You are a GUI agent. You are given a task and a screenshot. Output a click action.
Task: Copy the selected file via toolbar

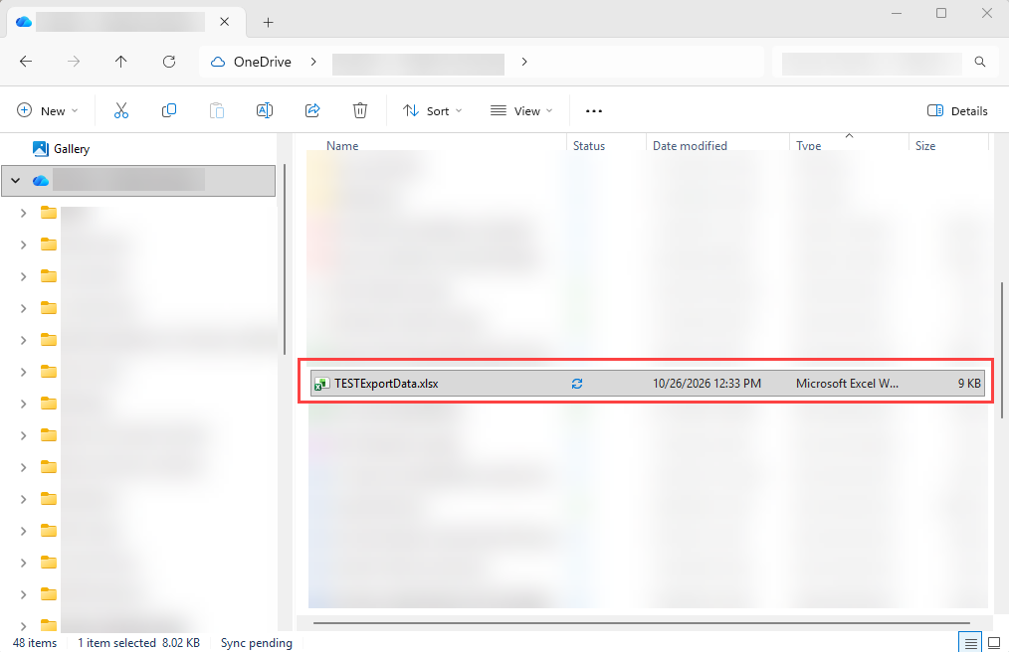168,110
